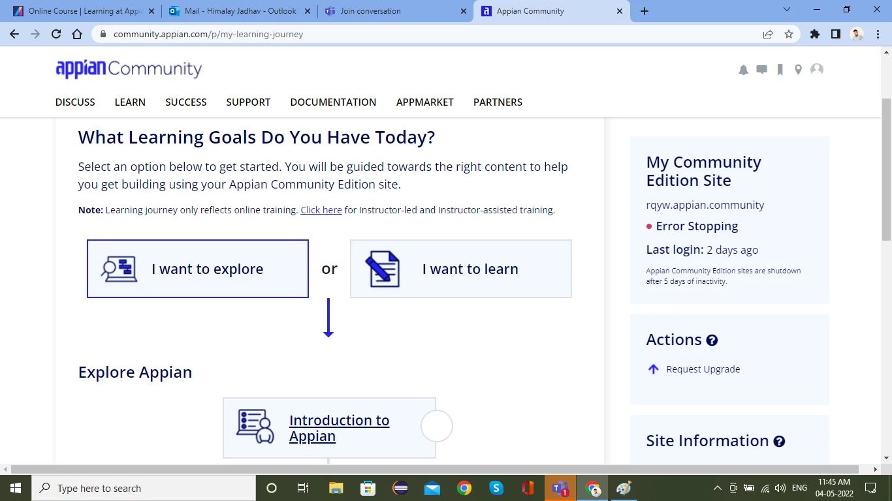This screenshot has height=501, width=892.
Task: Open the DISCUSS navigation menu
Action: [x=75, y=102]
